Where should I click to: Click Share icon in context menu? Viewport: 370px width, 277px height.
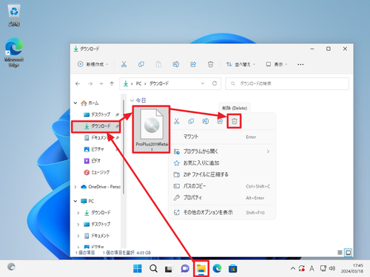[x=220, y=121]
